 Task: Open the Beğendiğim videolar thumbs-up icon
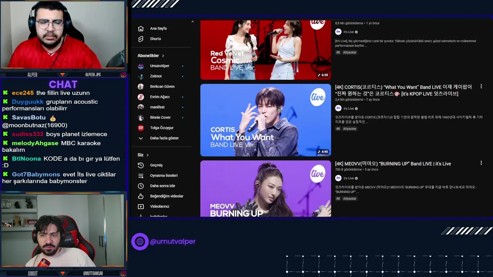coord(141,196)
